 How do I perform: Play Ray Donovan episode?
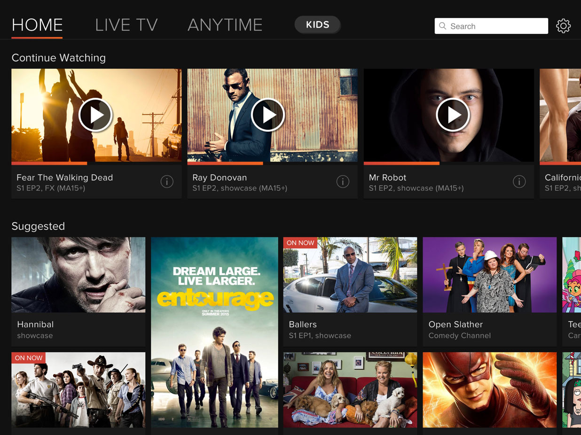click(268, 115)
